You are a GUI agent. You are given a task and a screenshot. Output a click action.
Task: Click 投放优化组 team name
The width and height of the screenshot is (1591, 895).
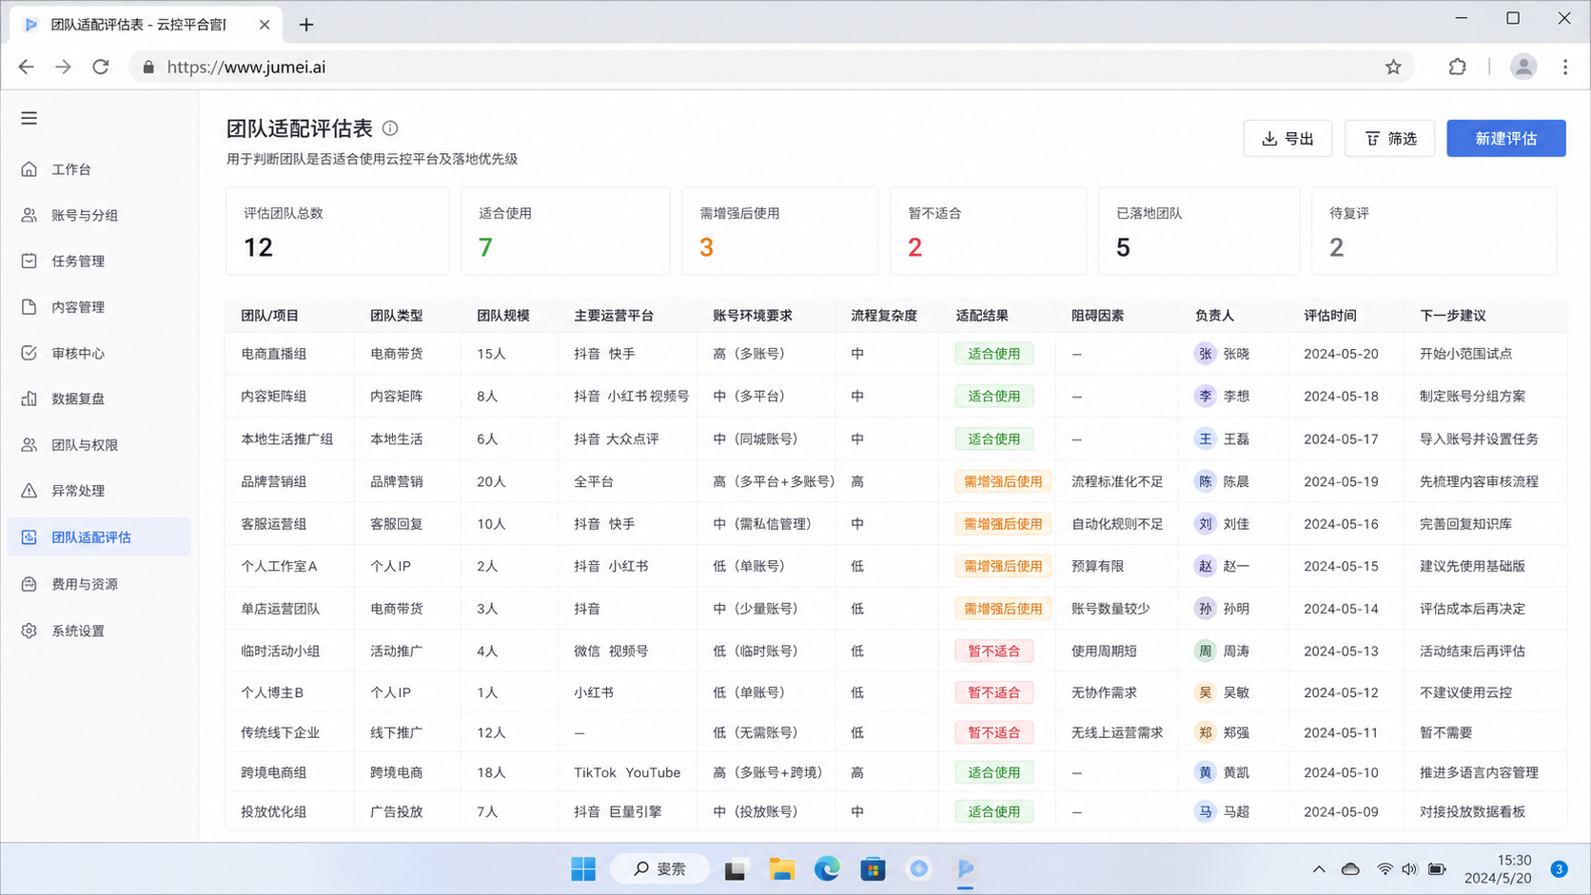[x=274, y=811]
